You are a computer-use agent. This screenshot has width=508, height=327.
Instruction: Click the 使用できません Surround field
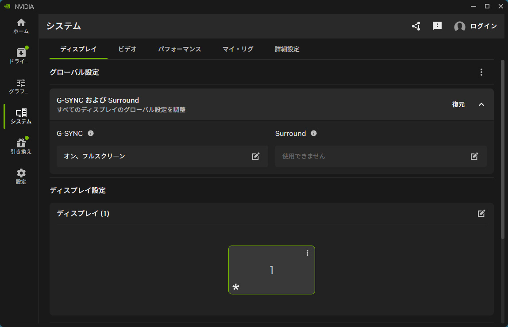(381, 156)
